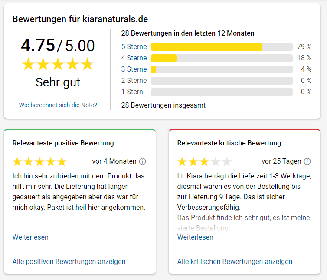
Task: Click the overall five-star rating graphic
Action: pos(58,64)
